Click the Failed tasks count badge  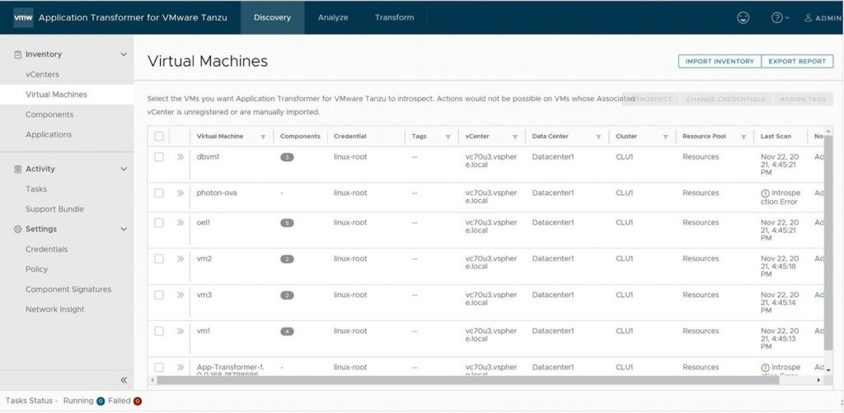(x=138, y=401)
